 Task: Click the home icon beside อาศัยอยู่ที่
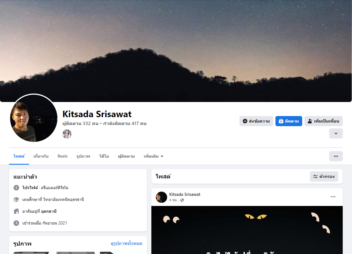click(x=16, y=211)
